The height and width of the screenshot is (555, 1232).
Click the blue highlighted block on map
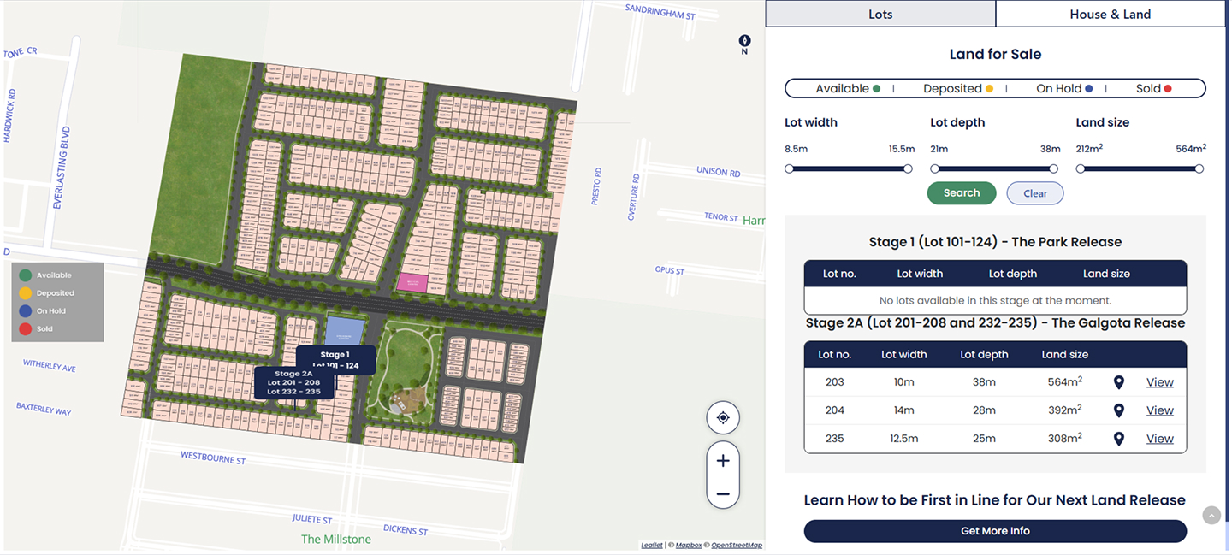click(x=346, y=329)
